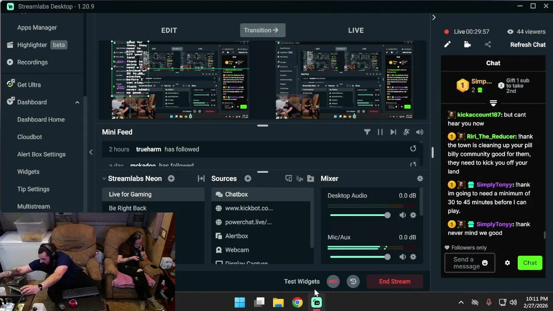The height and width of the screenshot is (311, 553).
Task: Open Multistream settings
Action: (33, 206)
